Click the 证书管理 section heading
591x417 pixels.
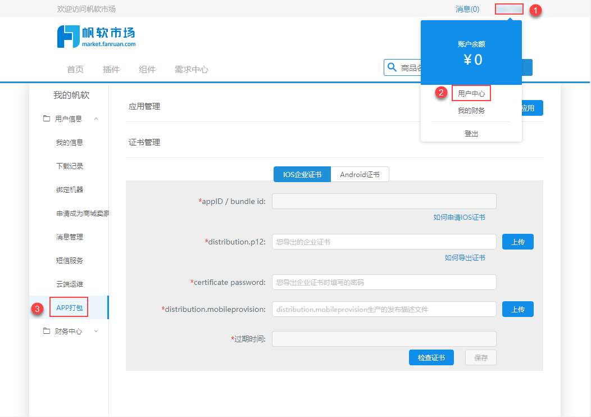pyautogui.click(x=144, y=142)
